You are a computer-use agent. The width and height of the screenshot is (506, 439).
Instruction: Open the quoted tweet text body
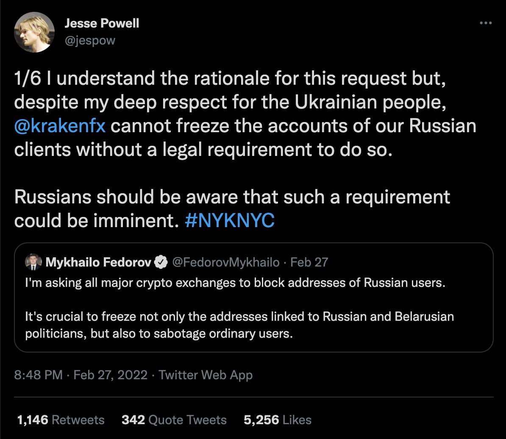pyautogui.click(x=235, y=283)
